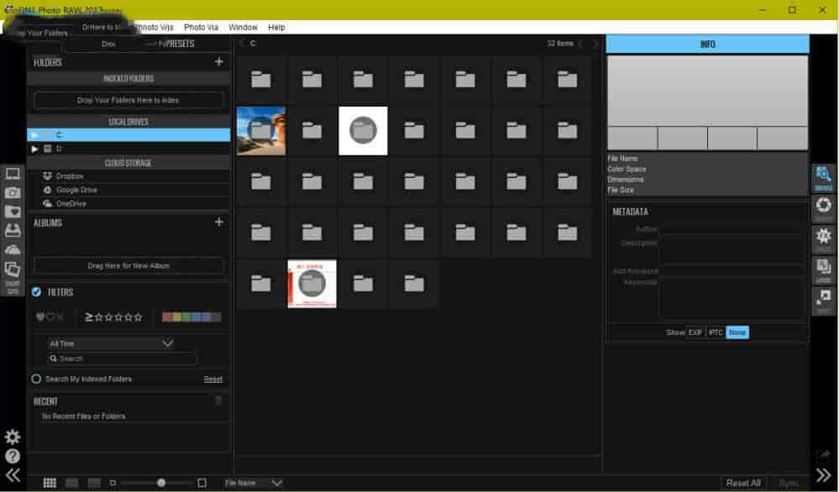This screenshot has height=492, width=839.
Task: Open the File Name sort dropdown
Action: [253, 483]
